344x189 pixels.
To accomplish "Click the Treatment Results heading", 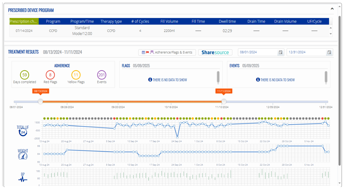I will 23,52.
